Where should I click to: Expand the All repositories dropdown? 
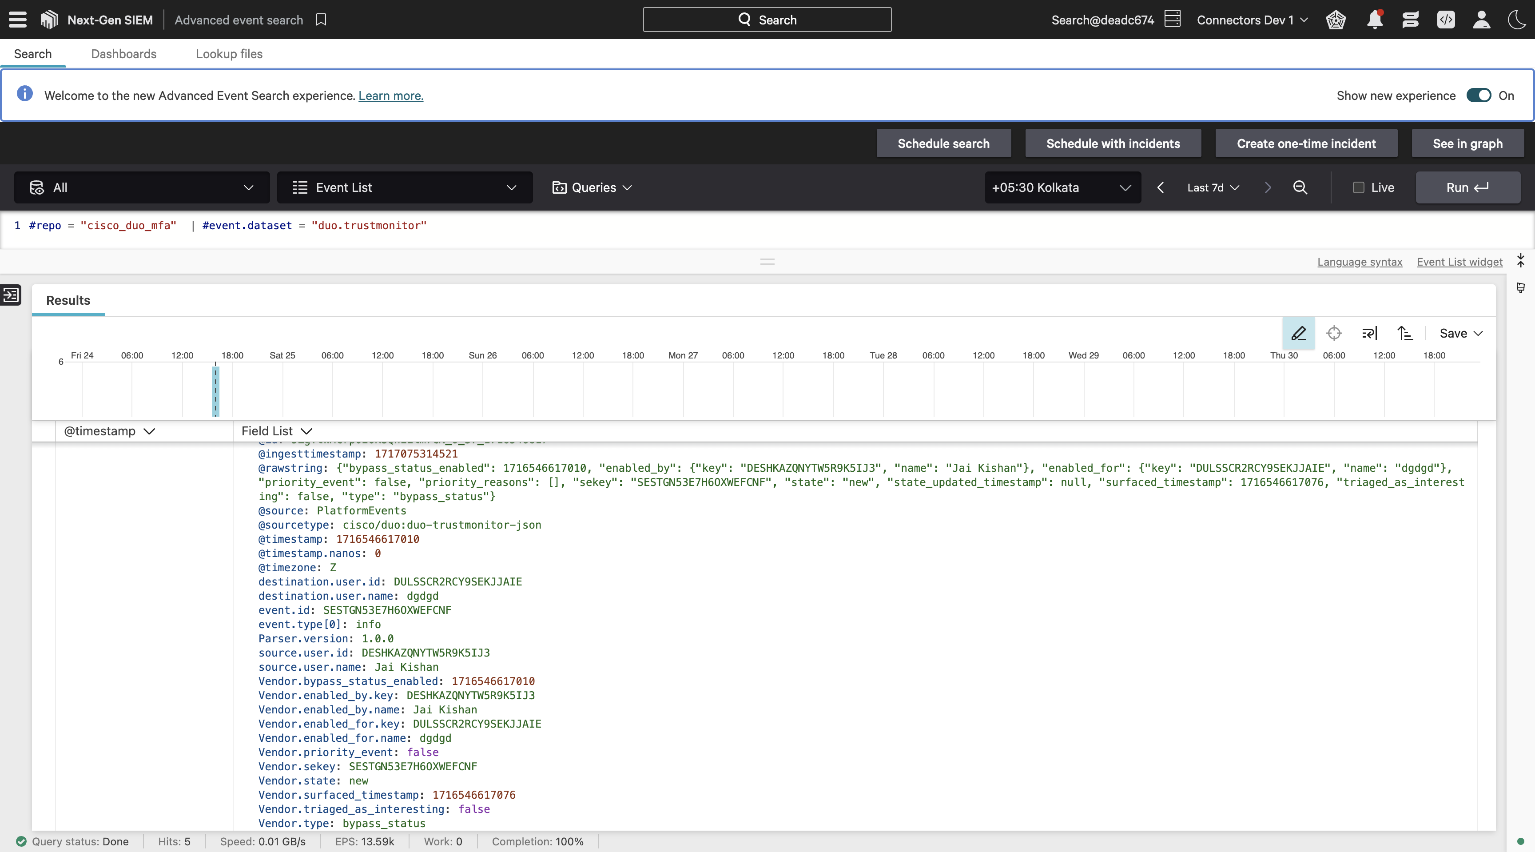tap(142, 187)
